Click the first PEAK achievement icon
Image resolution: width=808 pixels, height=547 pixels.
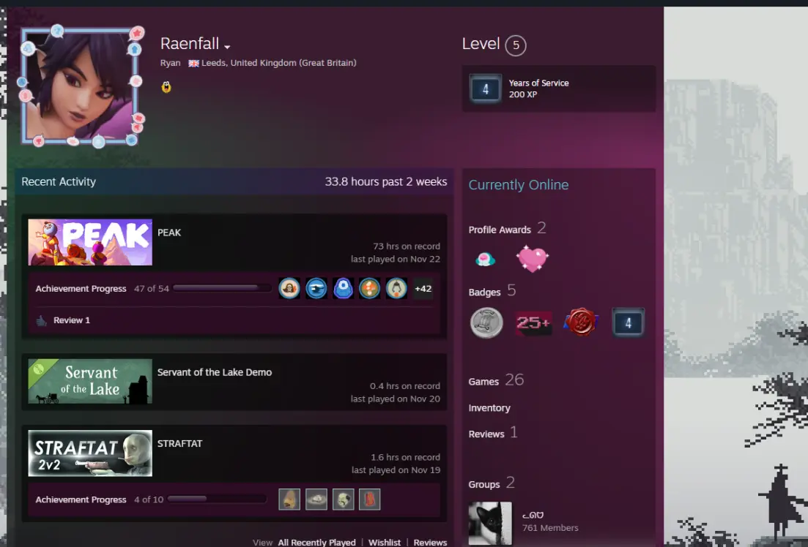[x=289, y=288]
